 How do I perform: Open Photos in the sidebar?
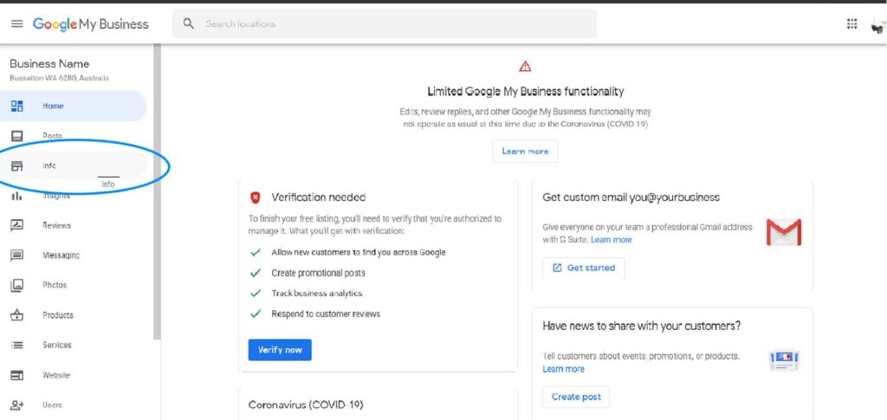click(x=73, y=286)
